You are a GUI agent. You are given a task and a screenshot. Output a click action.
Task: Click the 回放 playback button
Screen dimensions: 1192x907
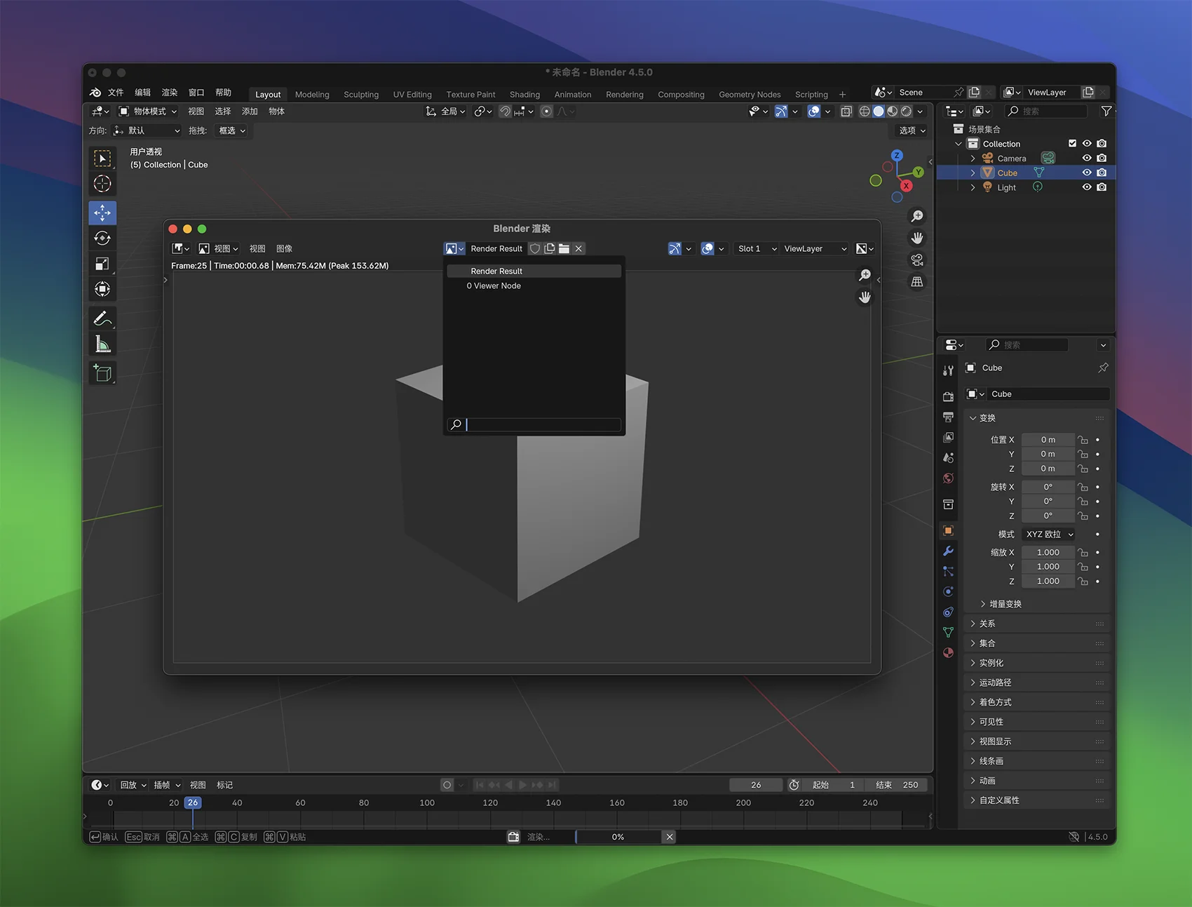click(133, 785)
